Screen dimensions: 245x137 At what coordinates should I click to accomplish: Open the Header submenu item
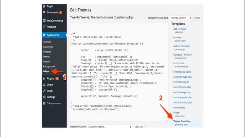point(47,62)
